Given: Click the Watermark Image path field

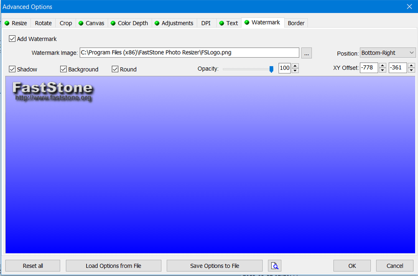Looking at the screenshot, I should pos(189,53).
